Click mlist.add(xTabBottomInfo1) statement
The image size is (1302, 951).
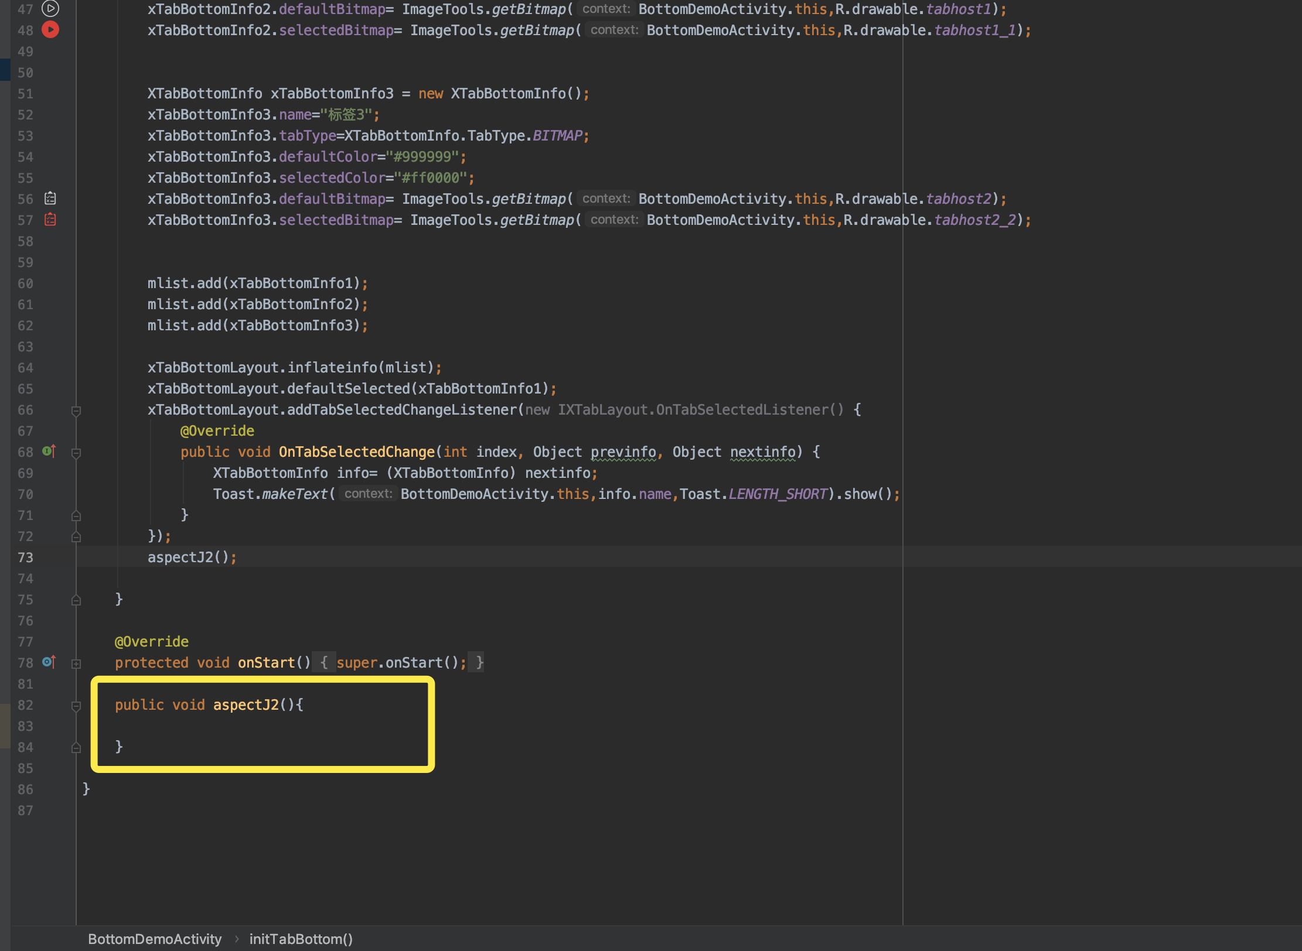tap(257, 283)
